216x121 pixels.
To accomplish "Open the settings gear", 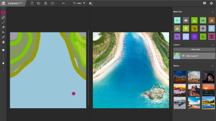I will (211, 3).
